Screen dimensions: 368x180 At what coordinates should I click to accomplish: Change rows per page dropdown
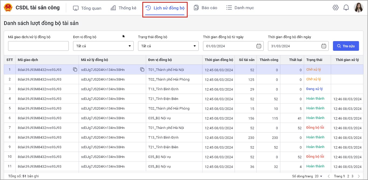pyautogui.click(x=319, y=176)
